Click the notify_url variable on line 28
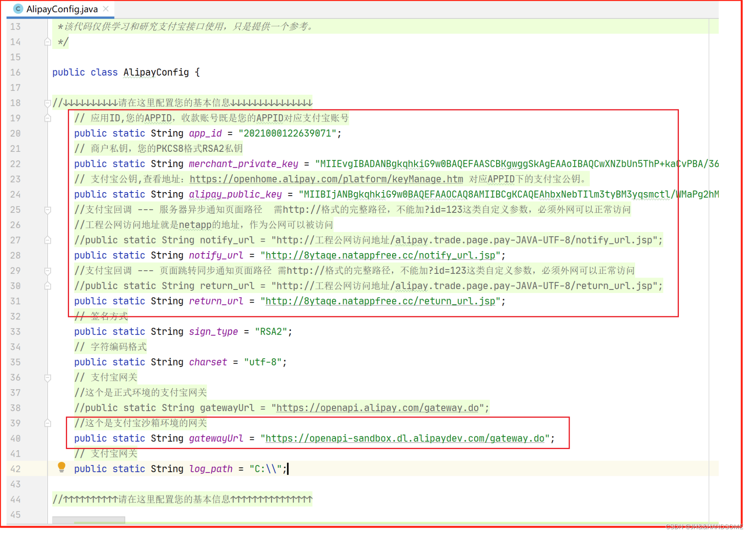Screen dimensions: 749x533 (216, 255)
